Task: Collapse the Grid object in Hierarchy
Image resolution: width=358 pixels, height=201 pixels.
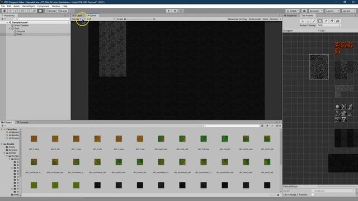Action: click(10, 28)
